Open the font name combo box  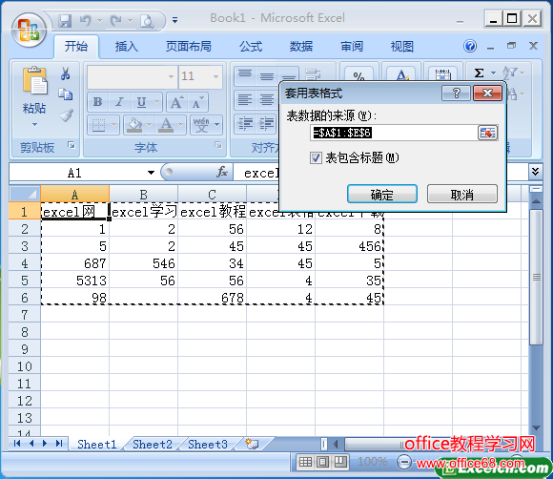[x=132, y=76]
